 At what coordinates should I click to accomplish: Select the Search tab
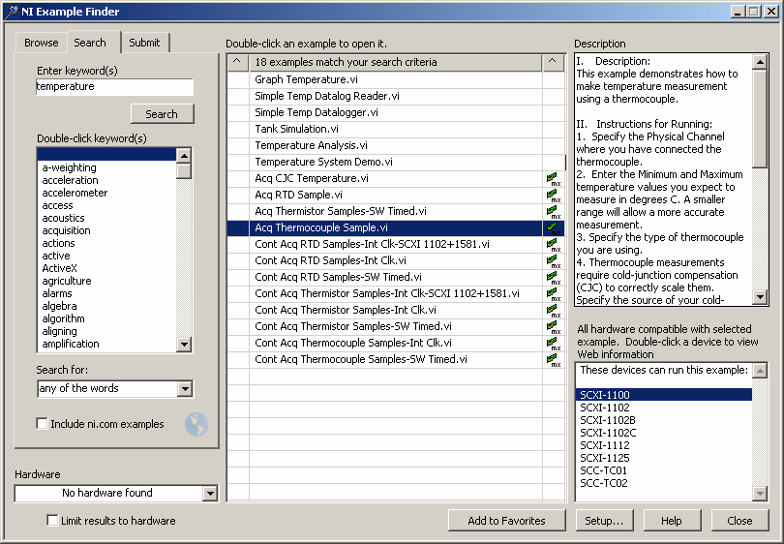(90, 43)
